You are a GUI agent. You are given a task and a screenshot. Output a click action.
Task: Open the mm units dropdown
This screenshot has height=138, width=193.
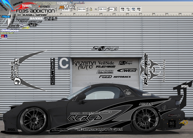pyautogui.click(x=115, y=9)
